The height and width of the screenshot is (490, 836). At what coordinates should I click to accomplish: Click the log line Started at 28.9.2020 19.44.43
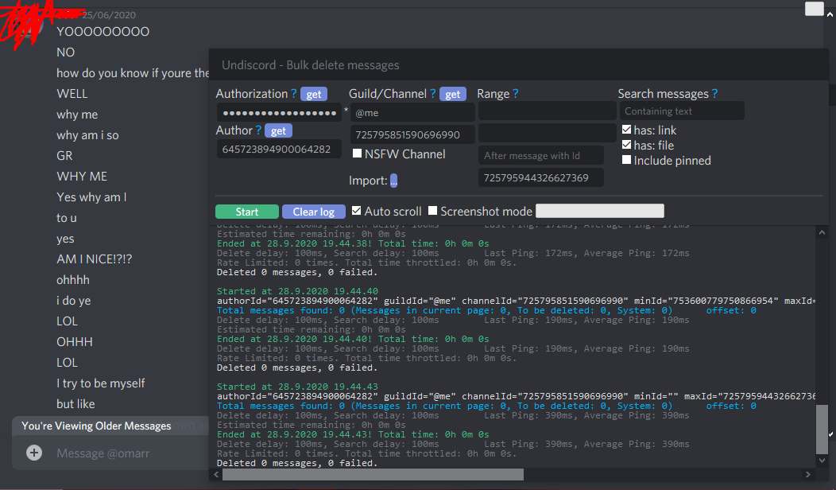(297, 387)
